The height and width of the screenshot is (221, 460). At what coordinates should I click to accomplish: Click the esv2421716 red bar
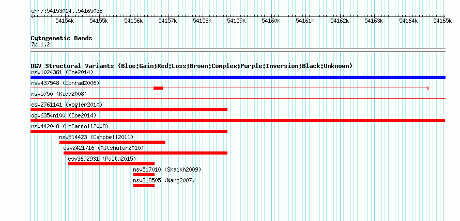point(146,153)
